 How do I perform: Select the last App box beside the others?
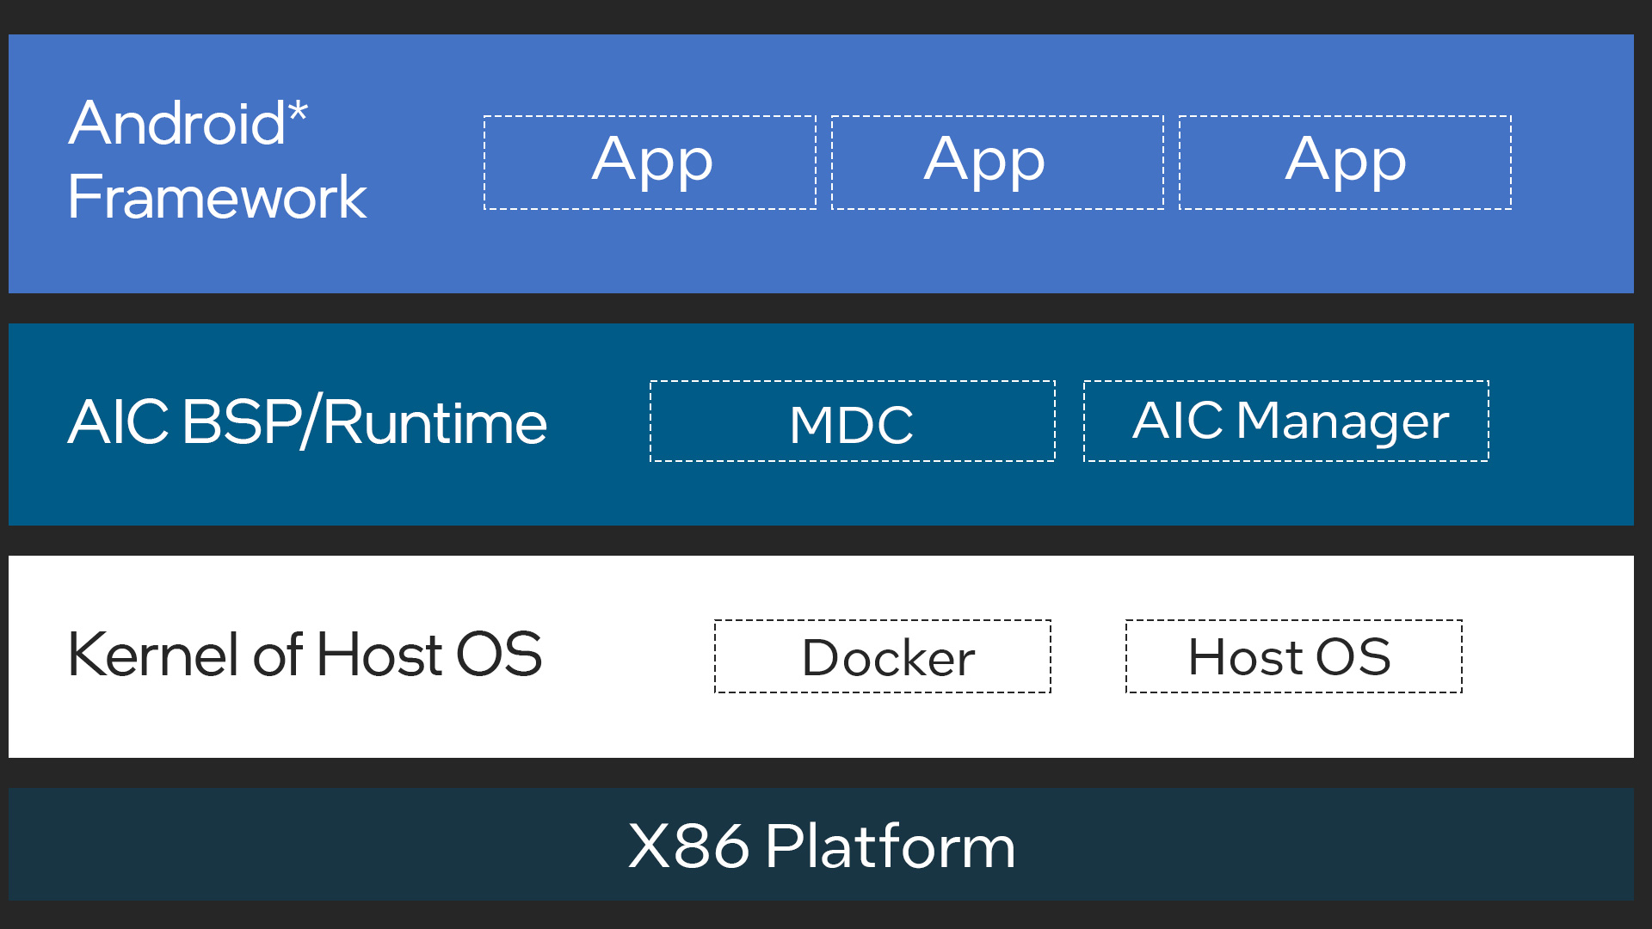[1345, 163]
